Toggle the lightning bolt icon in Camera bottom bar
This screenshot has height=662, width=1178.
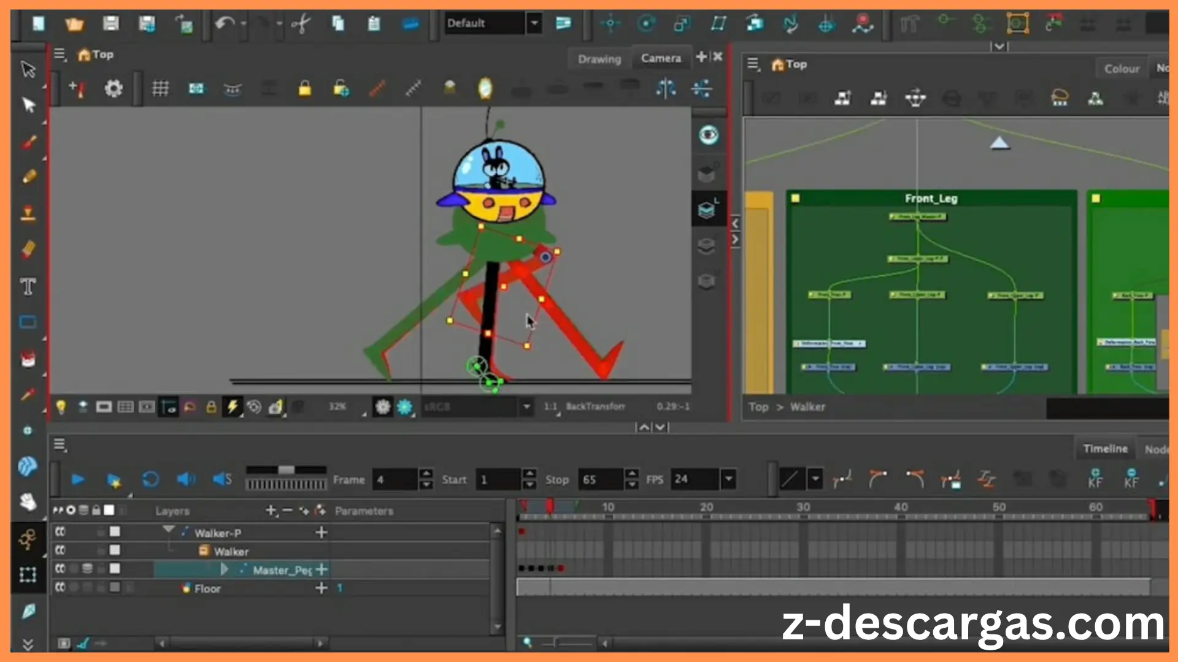[x=233, y=407]
